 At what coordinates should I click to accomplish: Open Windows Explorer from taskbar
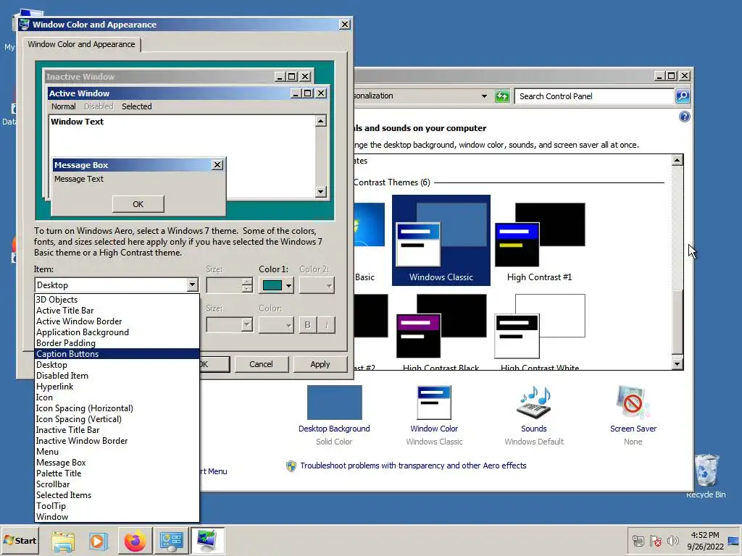pyautogui.click(x=63, y=541)
